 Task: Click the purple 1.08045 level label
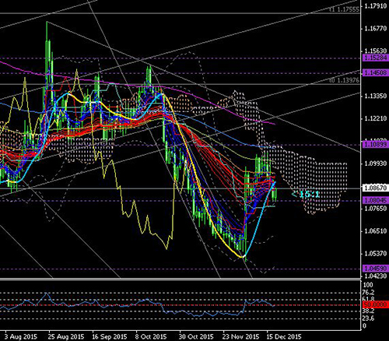(375, 200)
